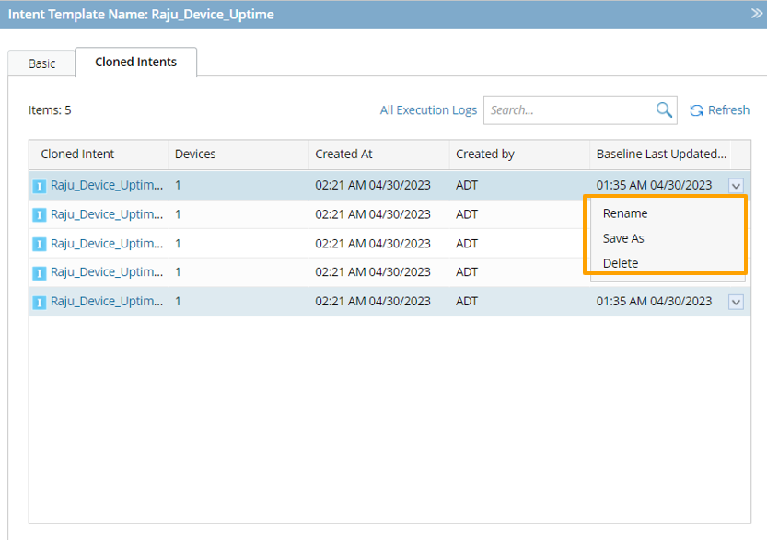The height and width of the screenshot is (540, 767).
Task: Click ADT in the last row
Action: pyautogui.click(x=467, y=301)
